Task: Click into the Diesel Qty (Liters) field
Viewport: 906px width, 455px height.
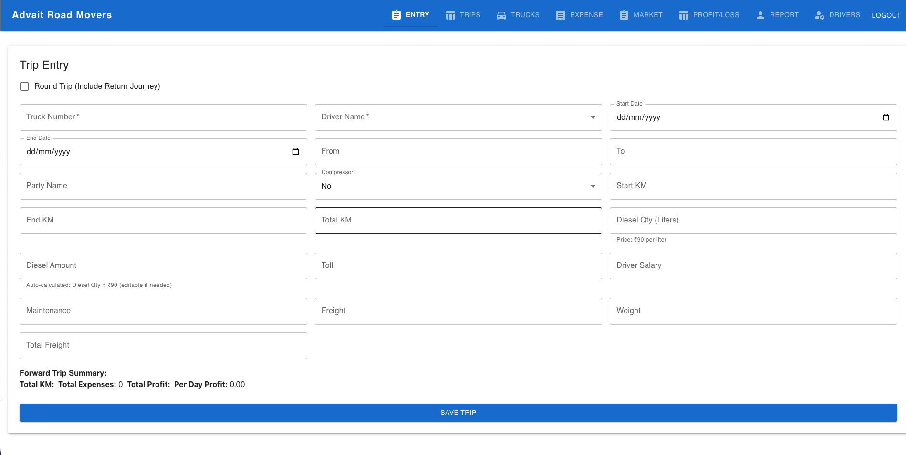Action: [x=753, y=221]
